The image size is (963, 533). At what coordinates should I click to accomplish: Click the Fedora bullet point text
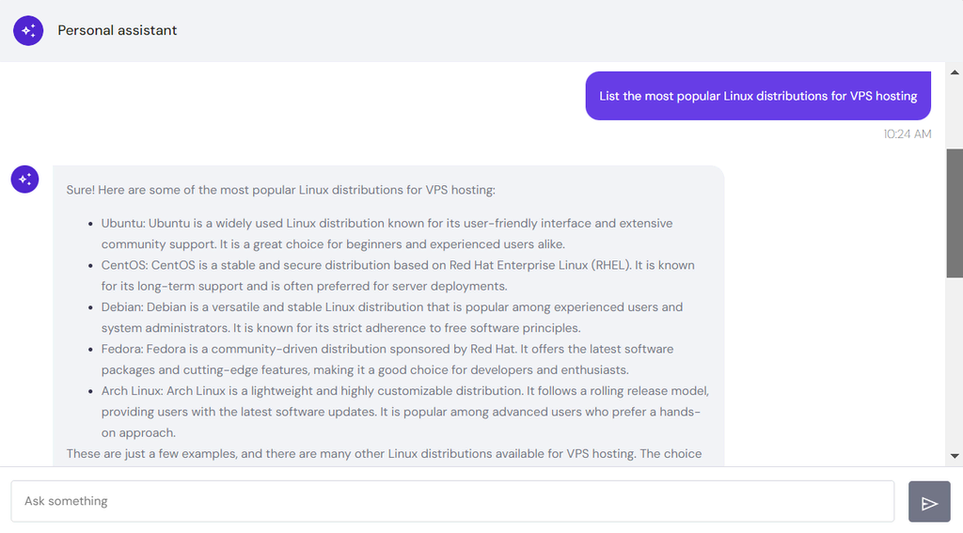coord(387,359)
